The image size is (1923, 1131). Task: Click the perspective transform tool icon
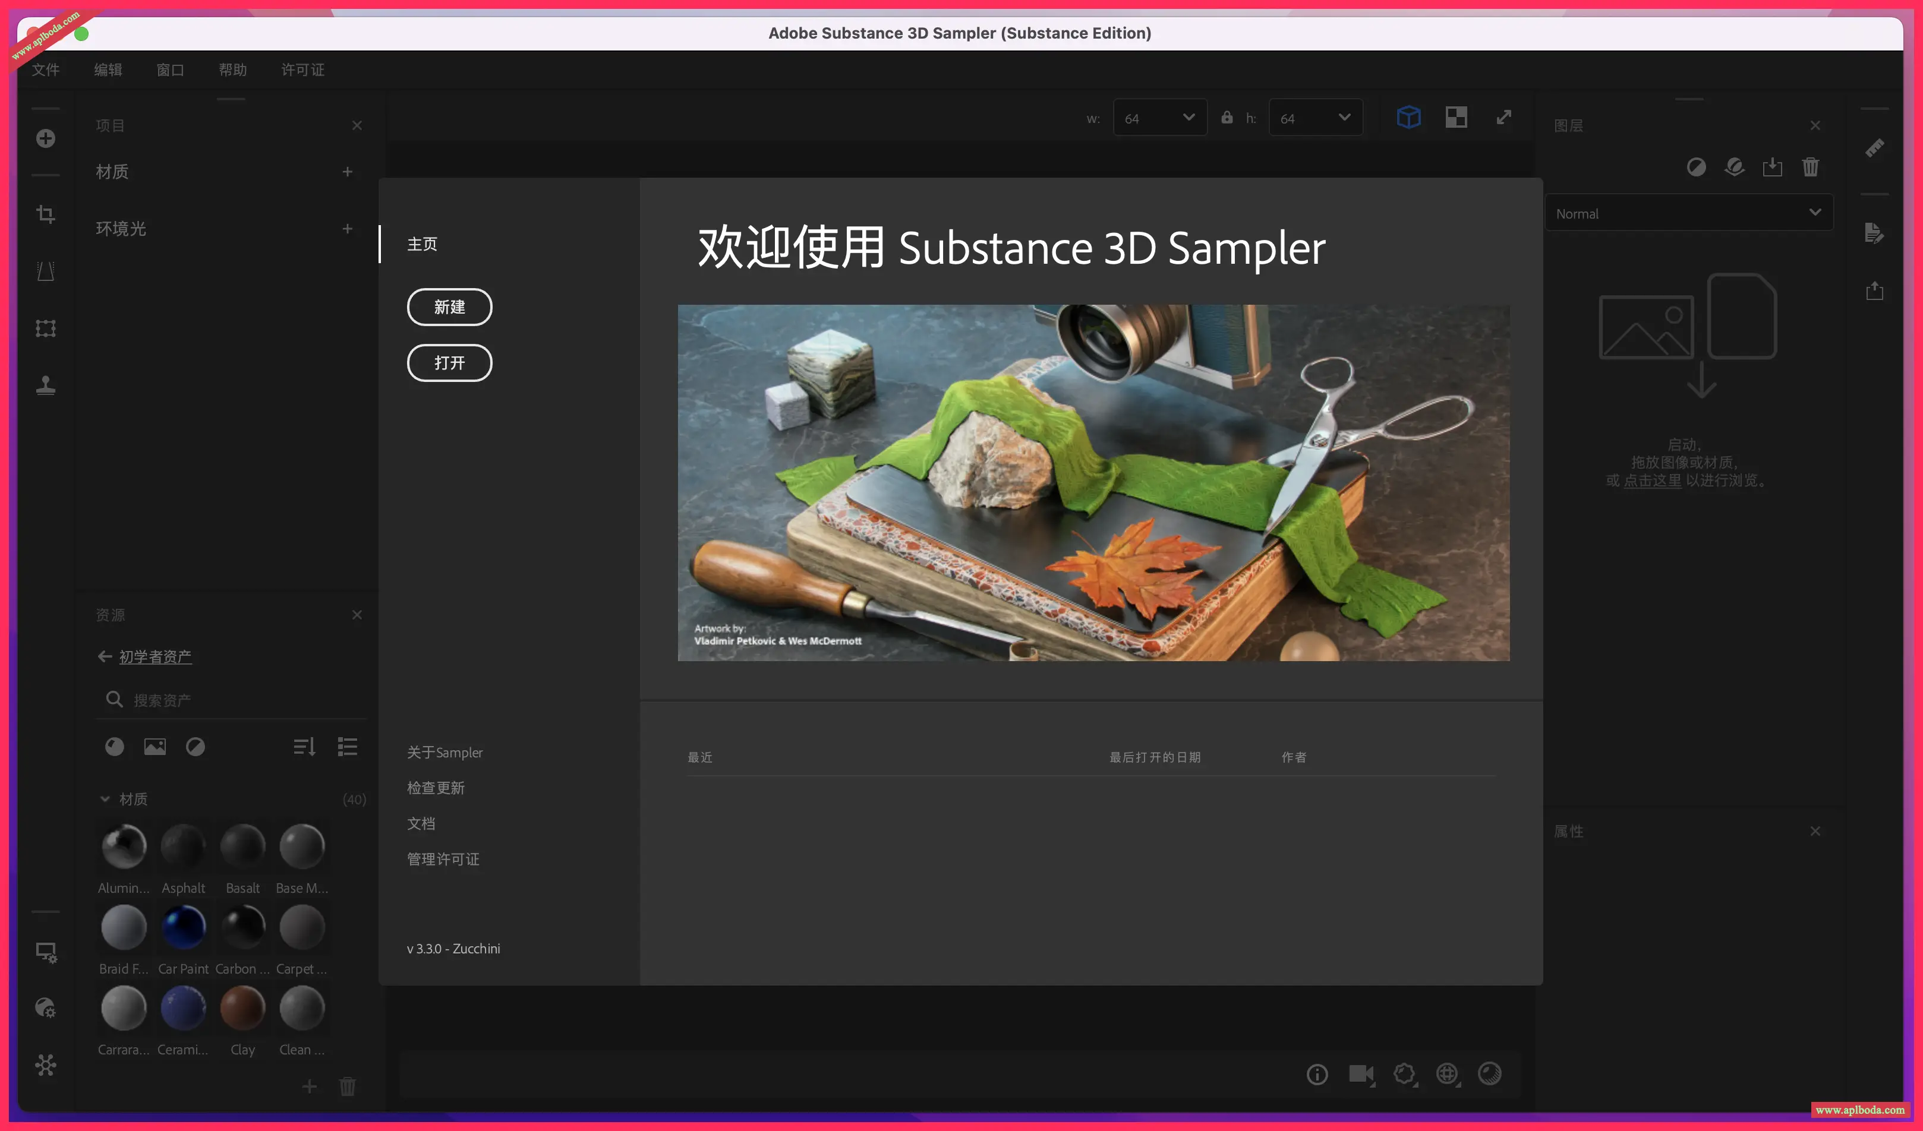click(46, 271)
